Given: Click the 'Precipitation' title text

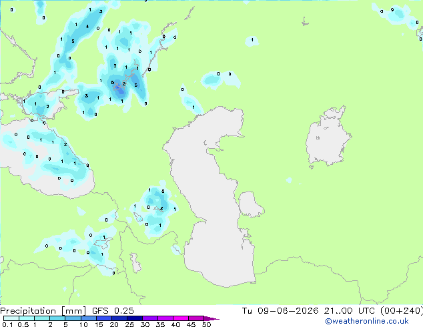Looking at the screenshot, I should (28, 311).
